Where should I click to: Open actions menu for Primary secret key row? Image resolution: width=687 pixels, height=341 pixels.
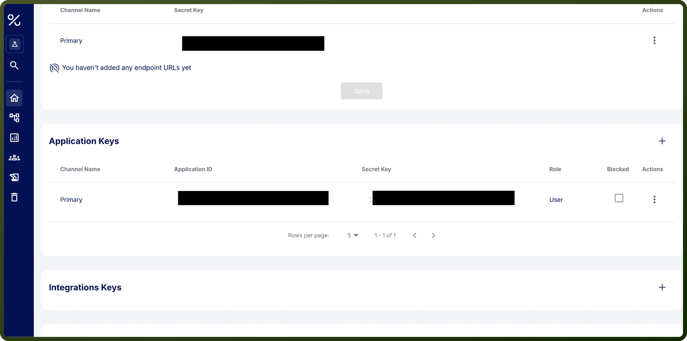(x=654, y=40)
